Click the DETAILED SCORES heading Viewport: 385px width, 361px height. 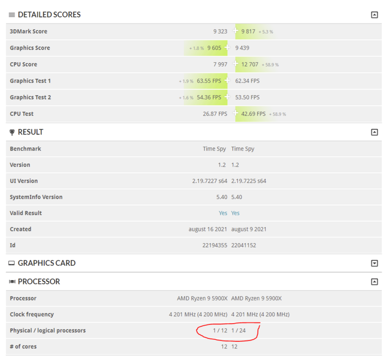49,15
